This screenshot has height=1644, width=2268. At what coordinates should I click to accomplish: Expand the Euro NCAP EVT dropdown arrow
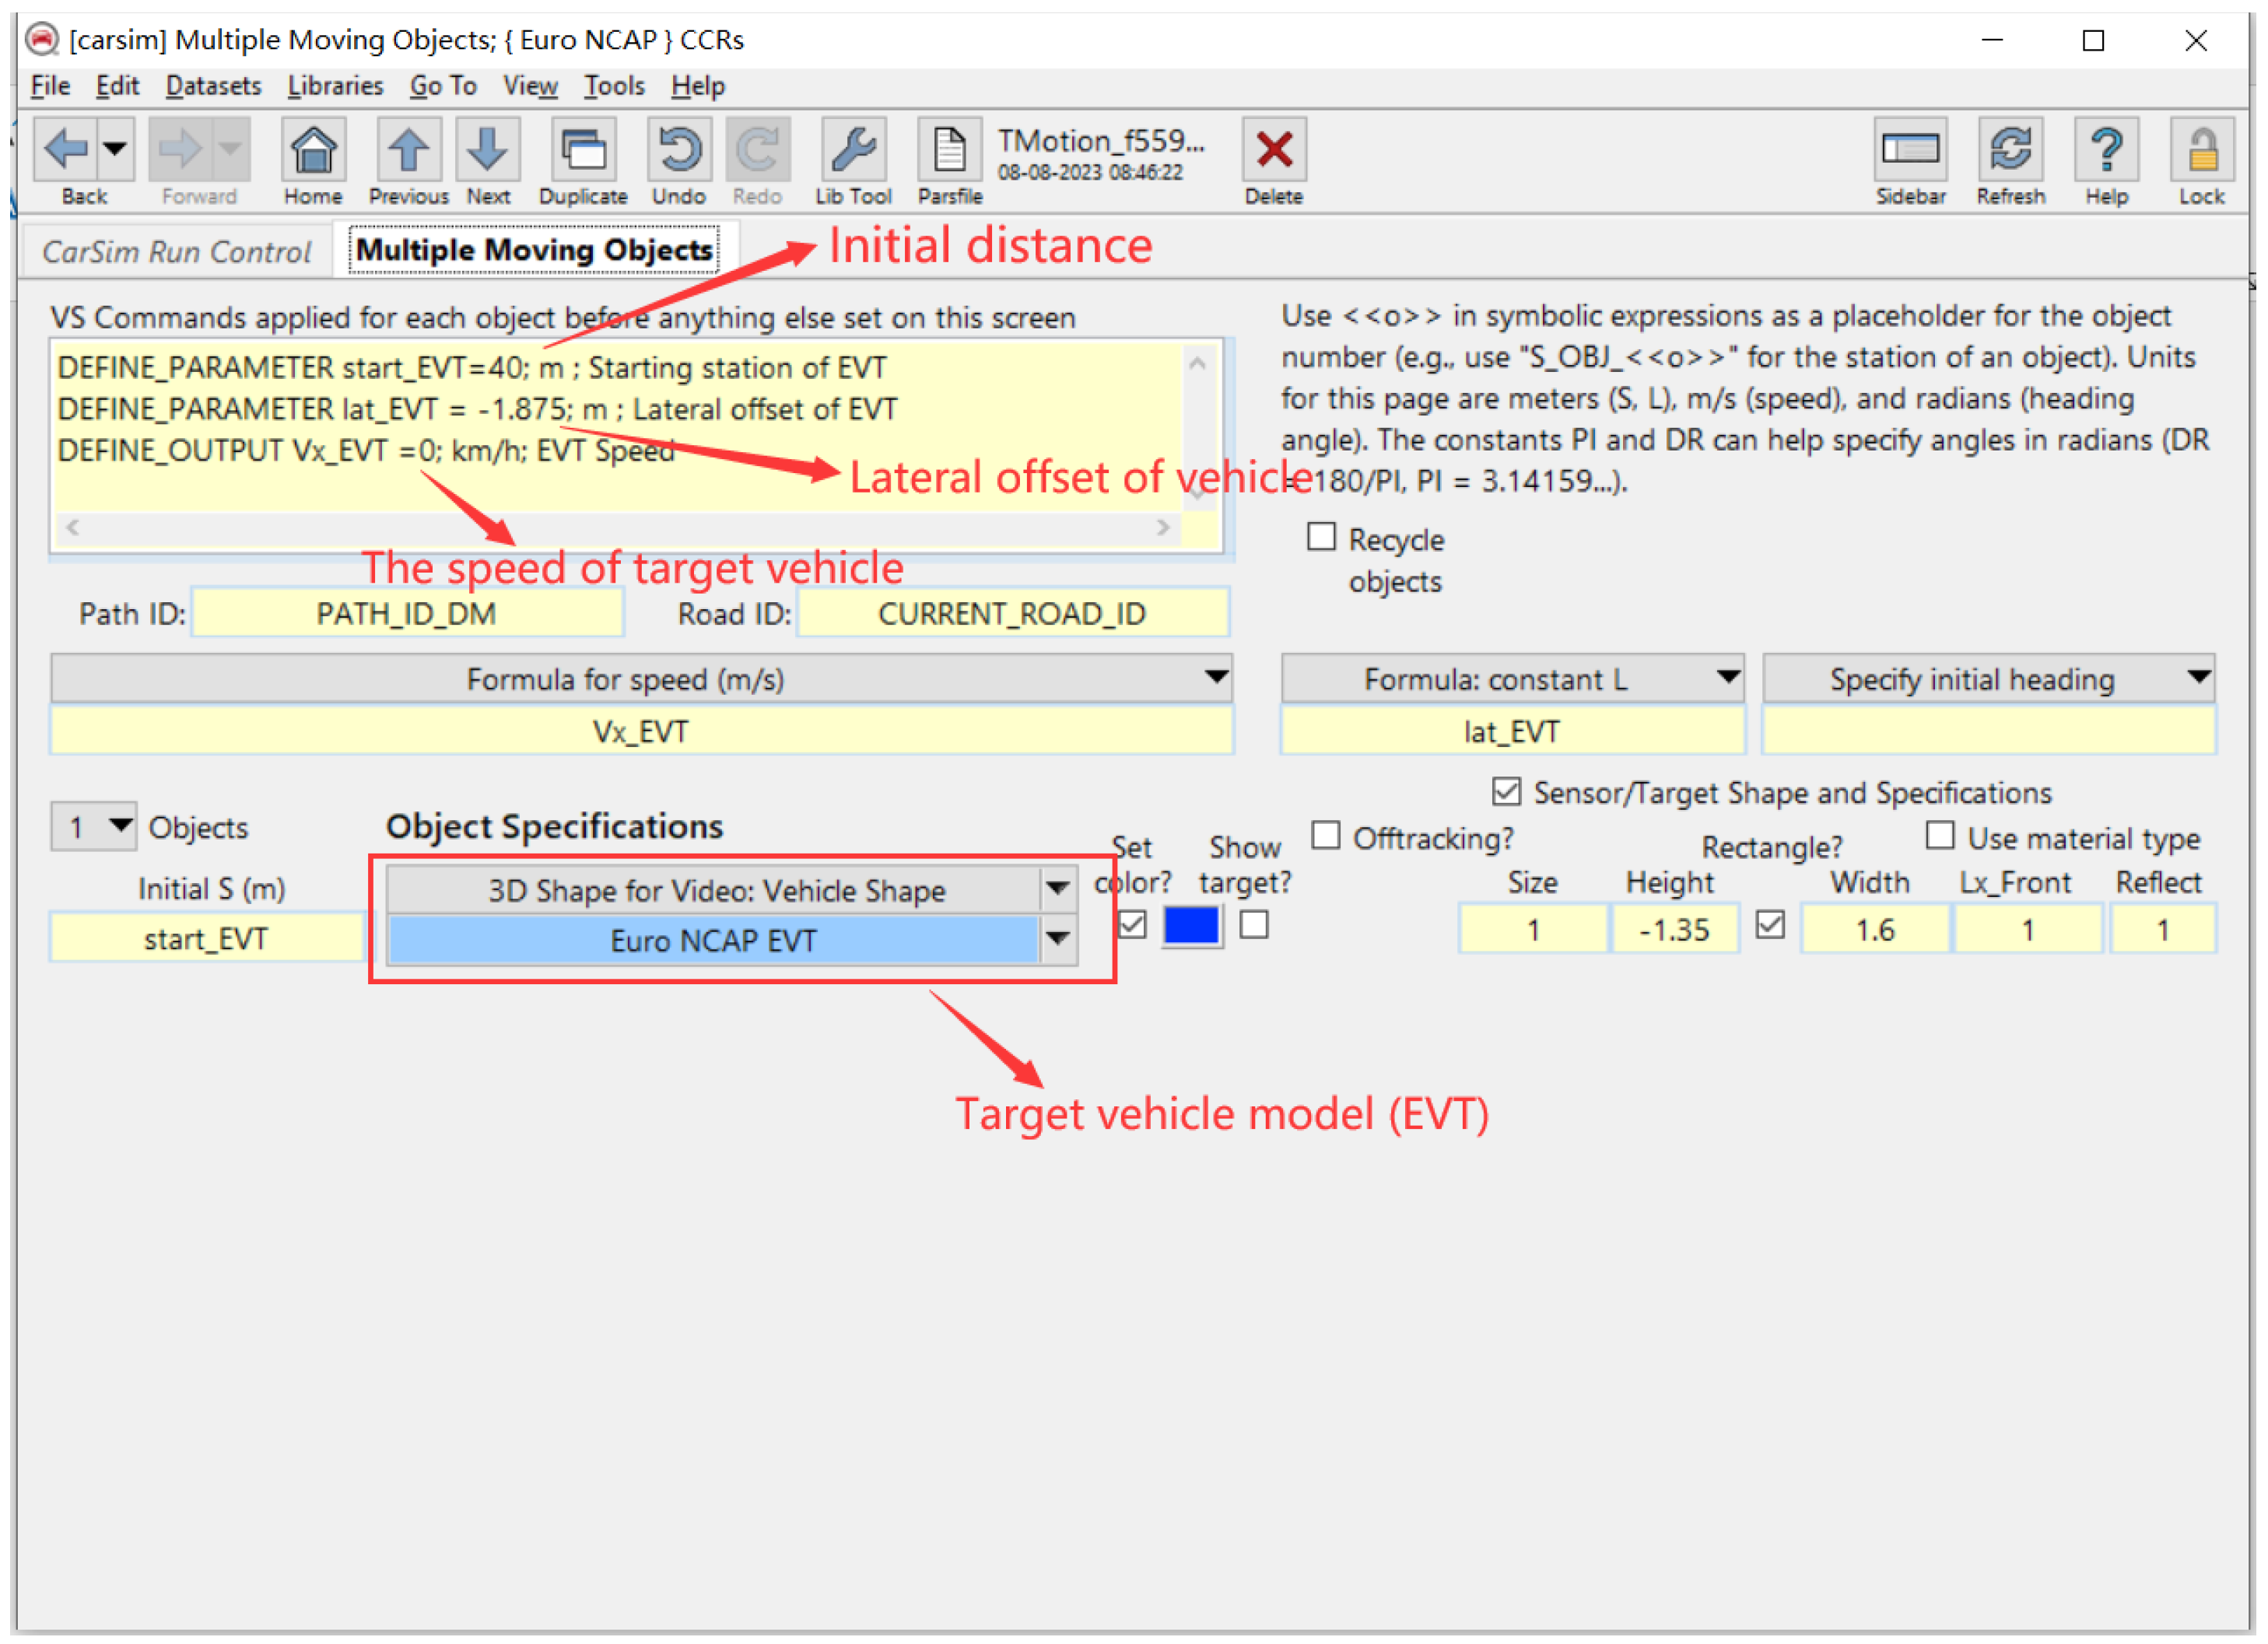[1057, 939]
